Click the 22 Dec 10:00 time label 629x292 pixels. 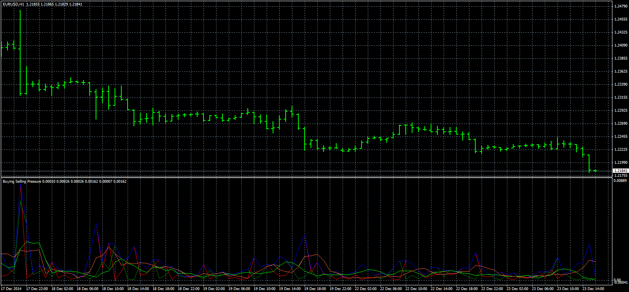pyautogui.click(x=416, y=289)
